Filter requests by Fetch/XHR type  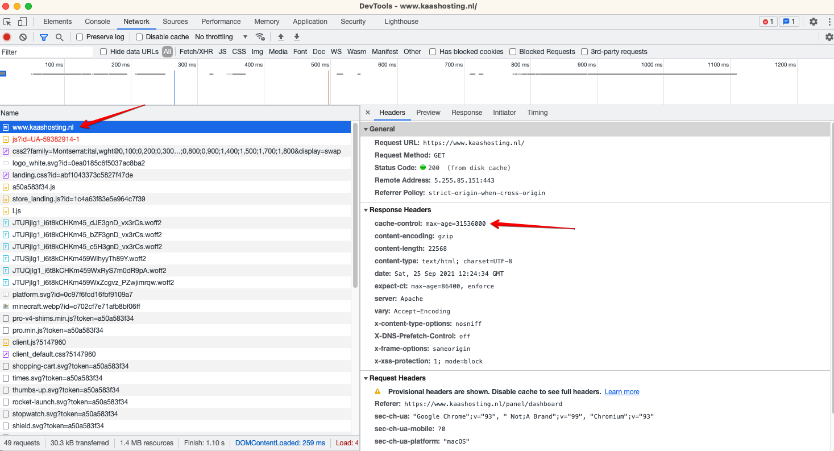(196, 52)
